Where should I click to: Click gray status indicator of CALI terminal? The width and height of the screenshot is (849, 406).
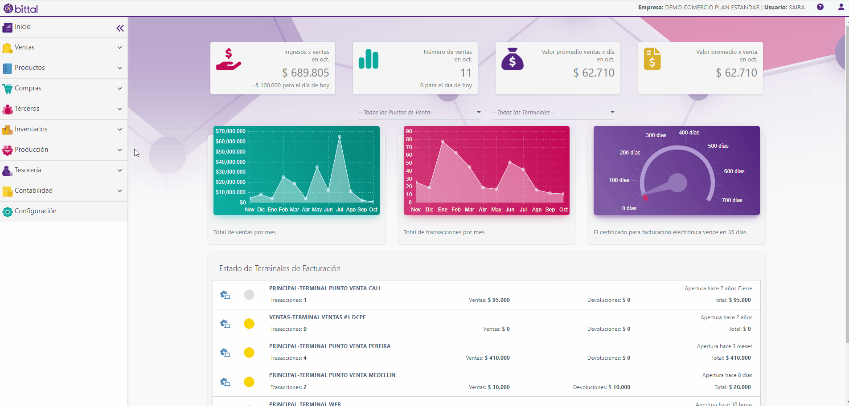pyautogui.click(x=249, y=295)
